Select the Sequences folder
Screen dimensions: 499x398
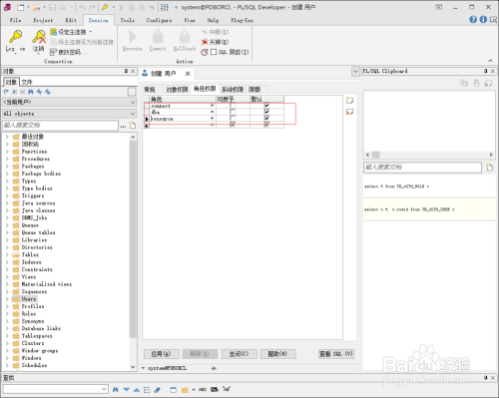point(34,291)
